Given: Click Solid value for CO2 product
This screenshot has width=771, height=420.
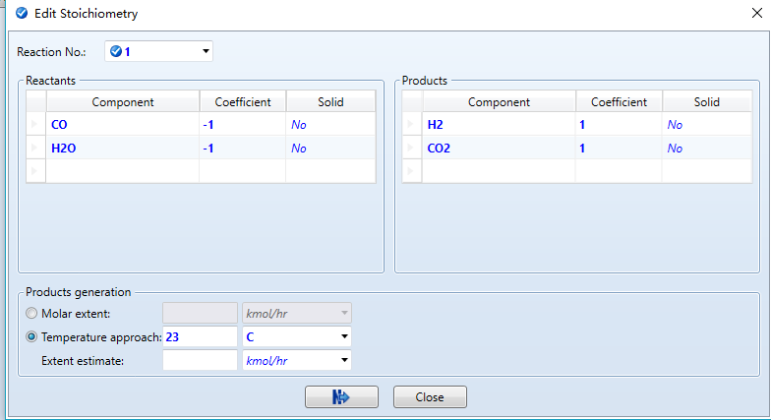Looking at the screenshot, I should [x=705, y=149].
